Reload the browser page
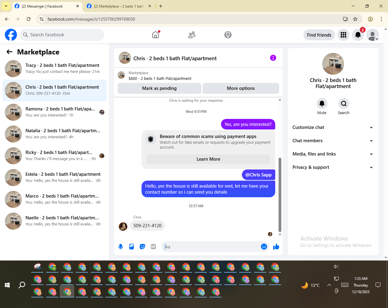The width and height of the screenshot is (388, 308). [28, 19]
